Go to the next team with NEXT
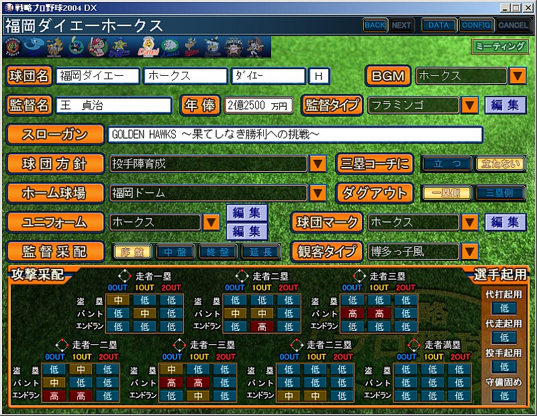Image resolution: width=537 pixels, height=416 pixels. tap(401, 25)
